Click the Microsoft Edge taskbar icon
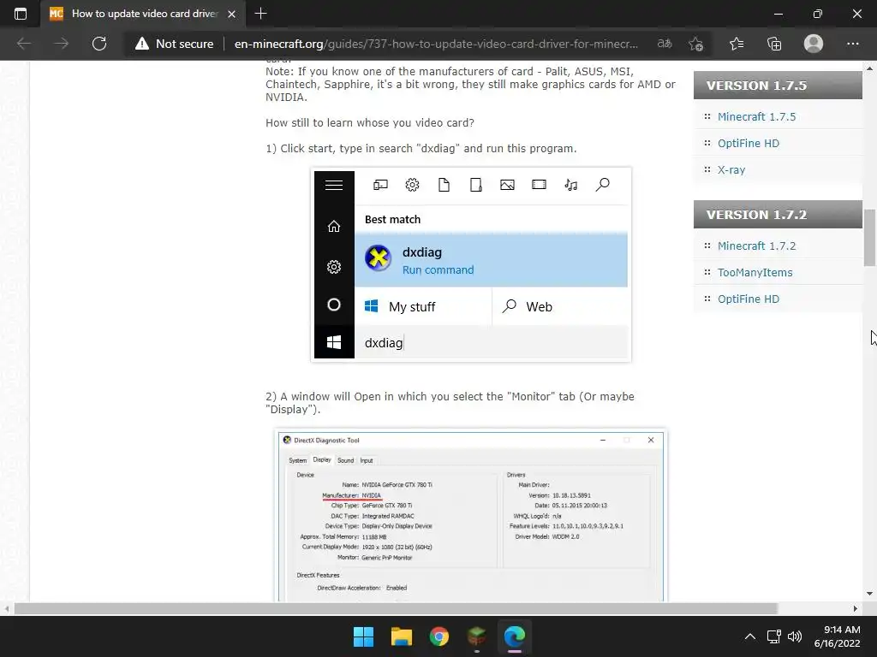This screenshot has height=657, width=877. 515,636
